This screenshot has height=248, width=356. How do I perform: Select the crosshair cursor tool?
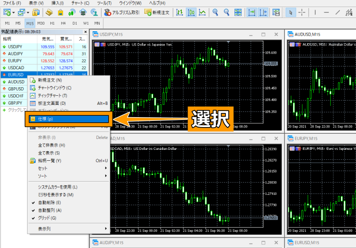pyautogui.click(x=302, y=12)
